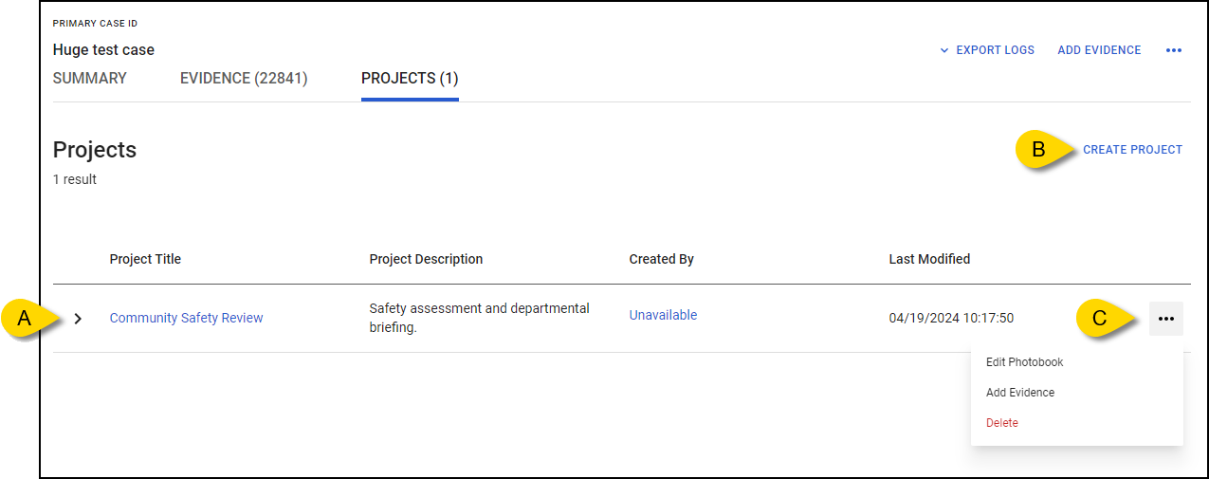This screenshot has width=1209, height=479.
Task: Click the Create Project button
Action: point(1132,150)
